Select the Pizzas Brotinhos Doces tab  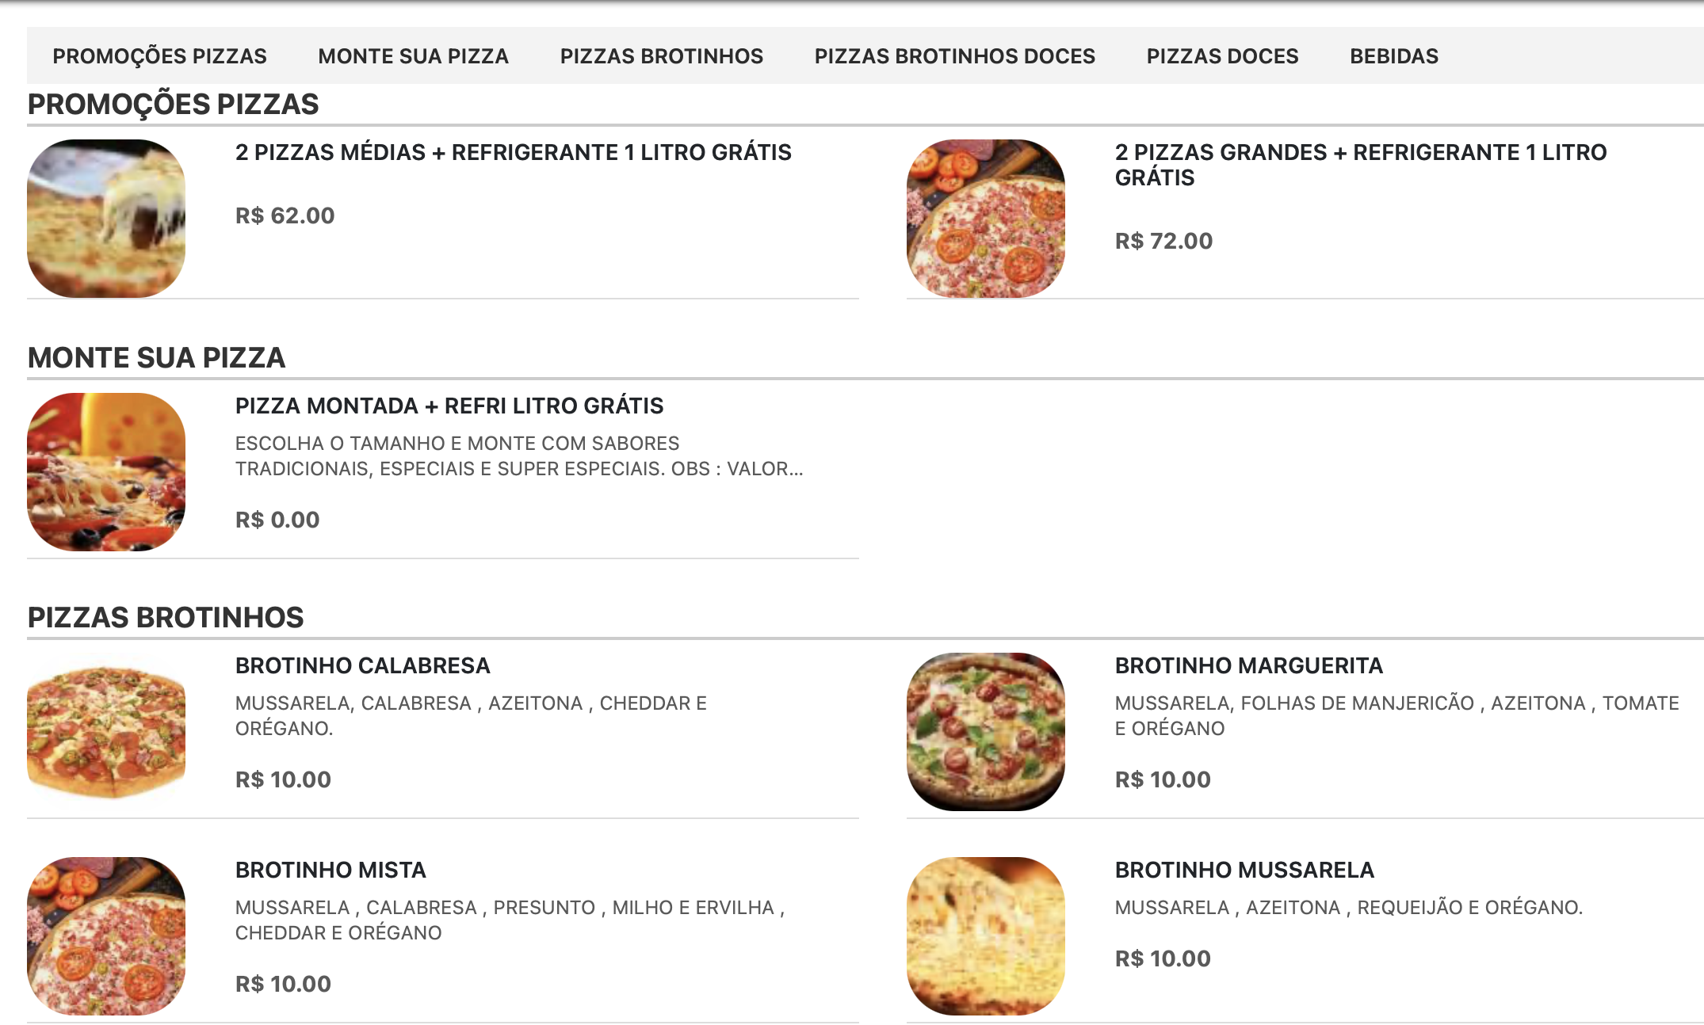pyautogui.click(x=954, y=56)
